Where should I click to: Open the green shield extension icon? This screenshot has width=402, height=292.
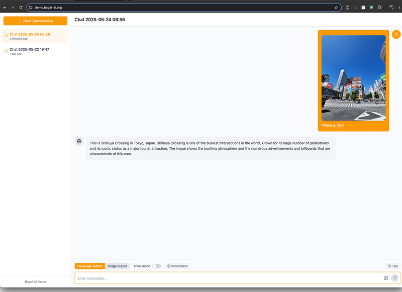coord(371,8)
